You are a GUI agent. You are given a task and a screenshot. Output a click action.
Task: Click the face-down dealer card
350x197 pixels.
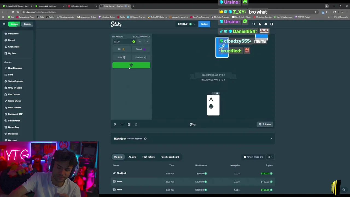(x=222, y=47)
